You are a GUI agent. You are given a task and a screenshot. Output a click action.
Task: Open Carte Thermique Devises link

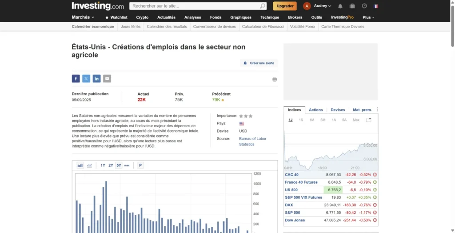click(343, 26)
